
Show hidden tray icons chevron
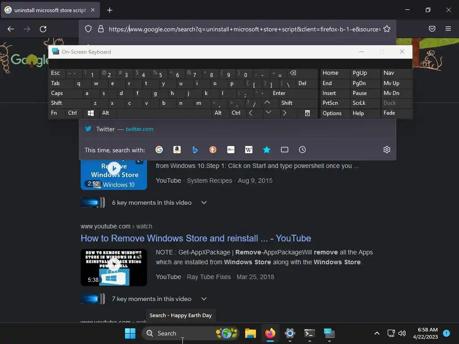pyautogui.click(x=377, y=333)
